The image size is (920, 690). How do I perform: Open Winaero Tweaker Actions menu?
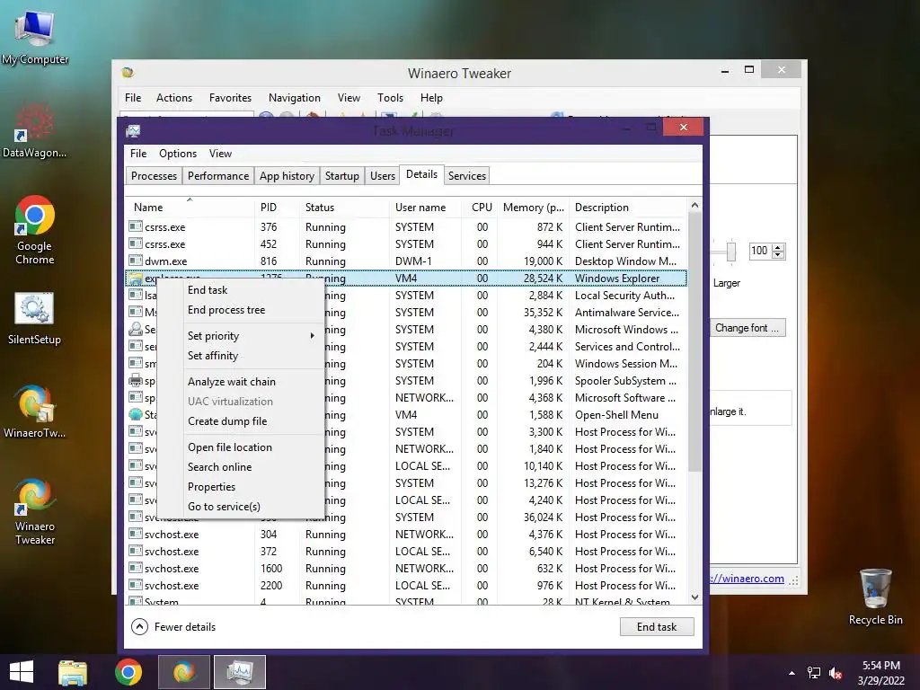[173, 97]
